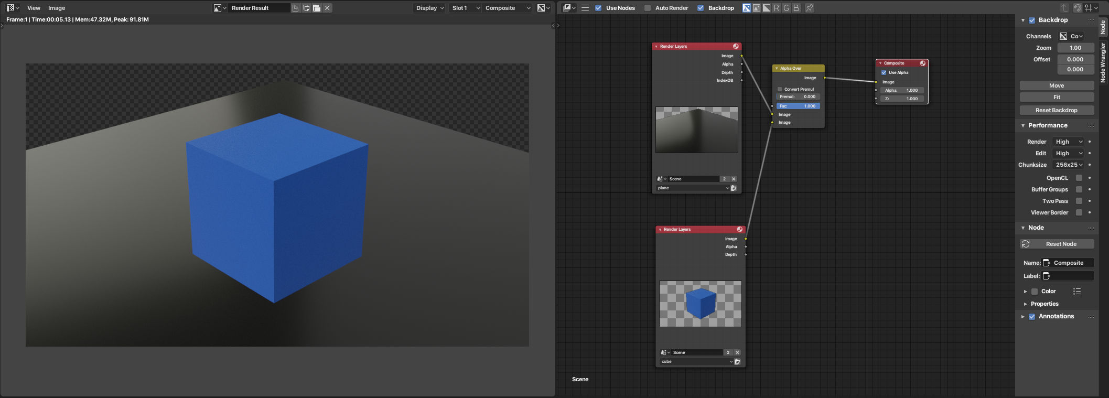
Task: Click the Fit button
Action: point(1057,97)
